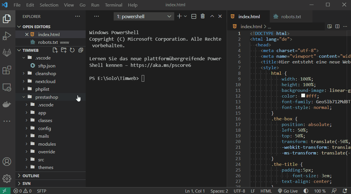351x194 pixels.
Task: Collapse all folders in TIMWEB explorer
Action: pyautogui.click(x=81, y=50)
